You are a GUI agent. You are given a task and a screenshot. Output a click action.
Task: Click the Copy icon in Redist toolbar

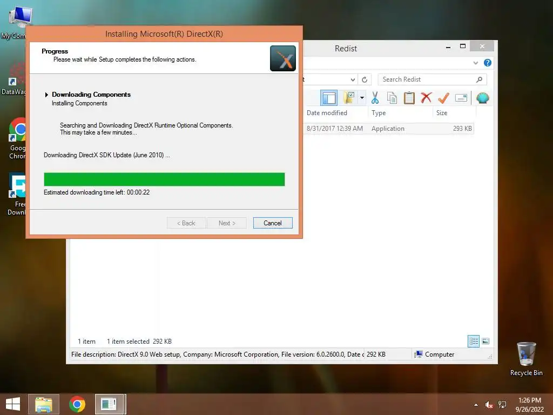coord(392,98)
